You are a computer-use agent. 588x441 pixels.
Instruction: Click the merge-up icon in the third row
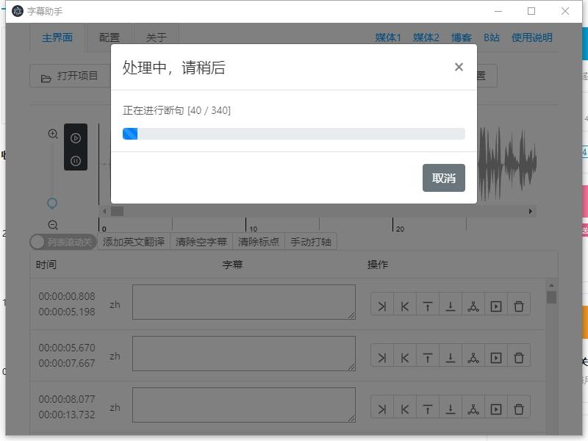coord(427,409)
